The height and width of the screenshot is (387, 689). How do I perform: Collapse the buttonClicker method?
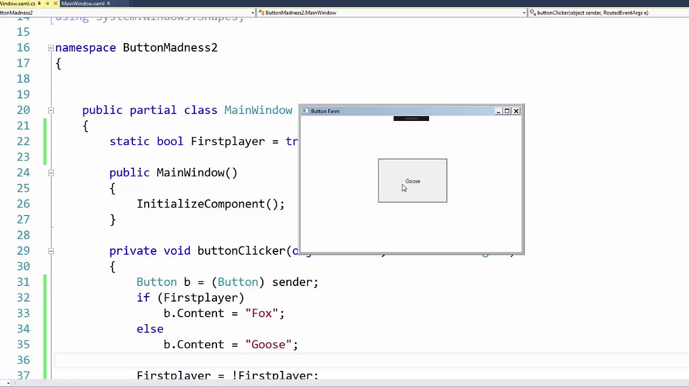pyautogui.click(x=51, y=251)
